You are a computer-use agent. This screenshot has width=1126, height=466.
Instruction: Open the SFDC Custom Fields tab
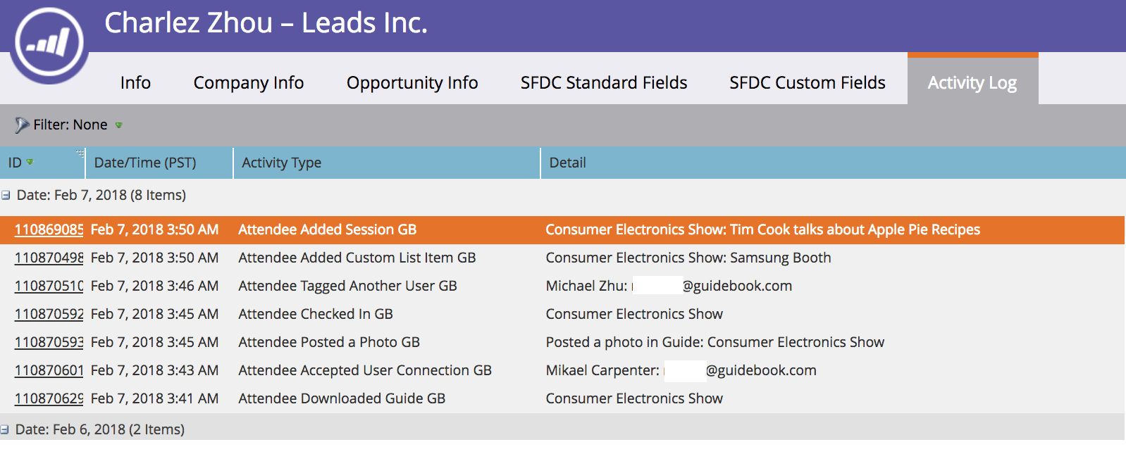pos(808,82)
